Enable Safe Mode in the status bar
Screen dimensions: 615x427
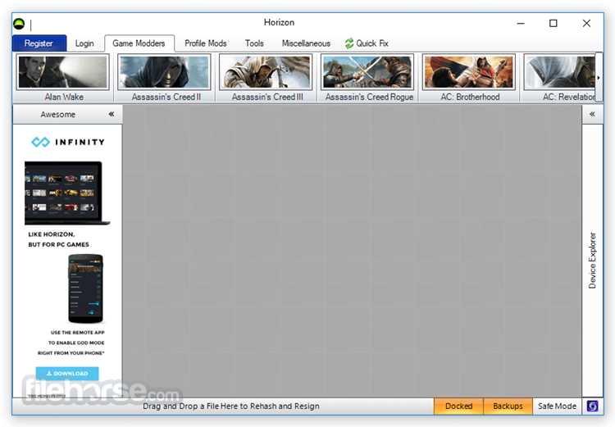557,406
